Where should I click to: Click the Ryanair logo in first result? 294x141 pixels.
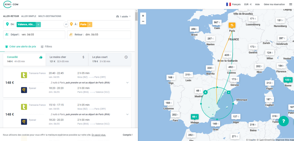pos(24,90)
